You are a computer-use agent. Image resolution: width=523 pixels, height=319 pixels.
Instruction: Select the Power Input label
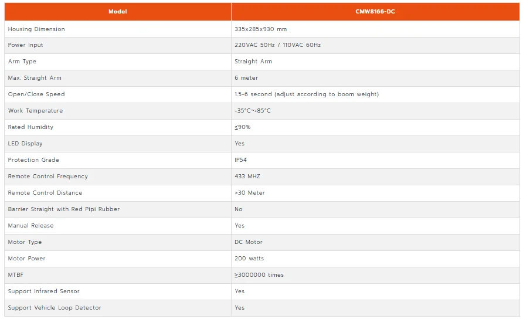tap(25, 45)
